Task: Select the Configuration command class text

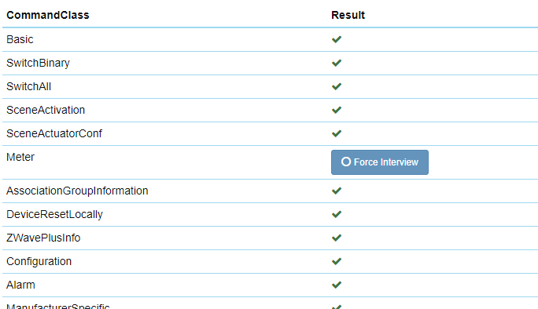Action: pos(39,262)
